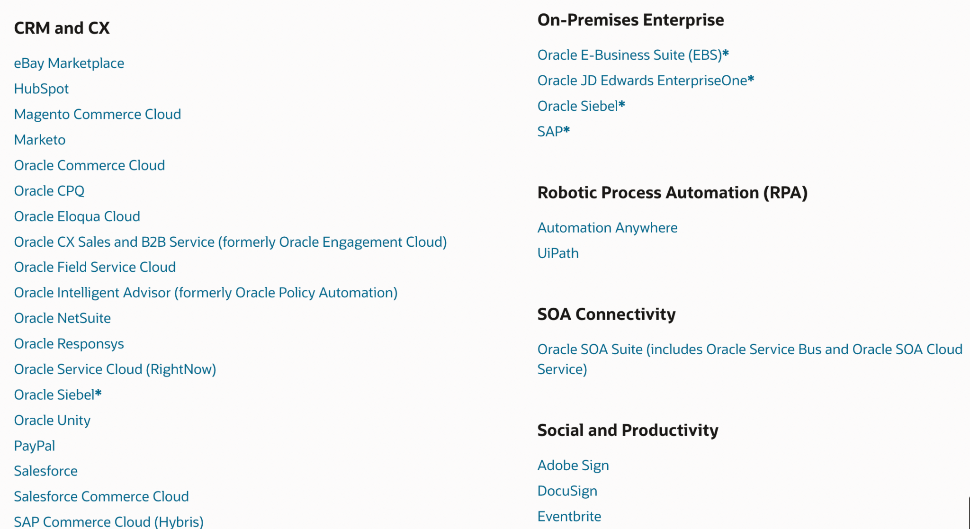
Task: Open Oracle E-Business Suite (EBS)
Action: [633, 54]
